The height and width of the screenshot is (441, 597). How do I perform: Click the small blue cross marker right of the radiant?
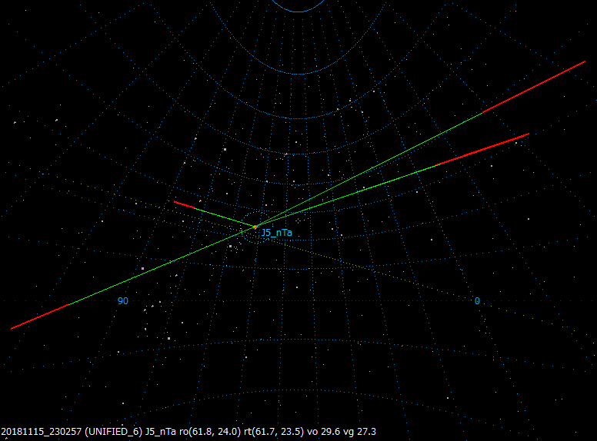298,220
